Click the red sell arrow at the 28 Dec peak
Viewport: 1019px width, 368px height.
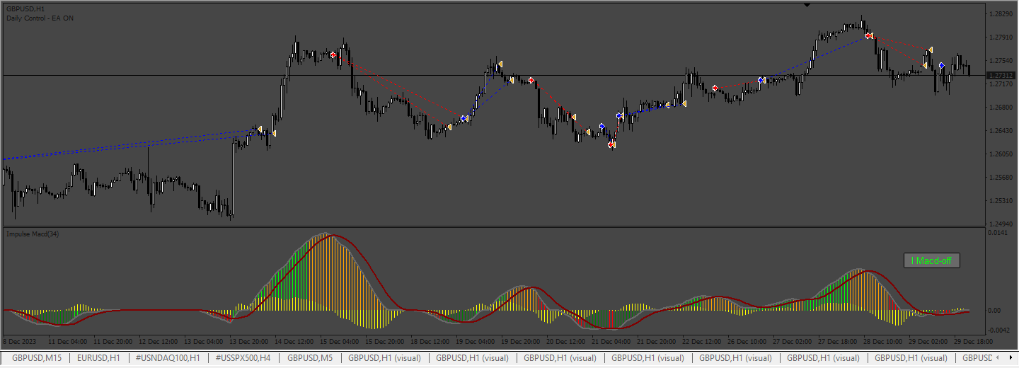click(x=869, y=35)
